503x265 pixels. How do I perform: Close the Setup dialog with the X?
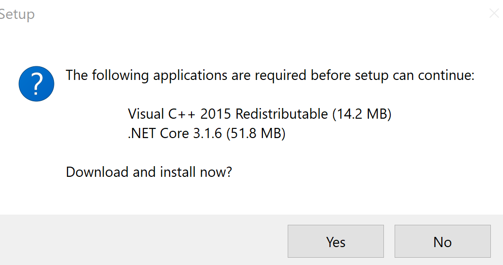click(x=494, y=13)
